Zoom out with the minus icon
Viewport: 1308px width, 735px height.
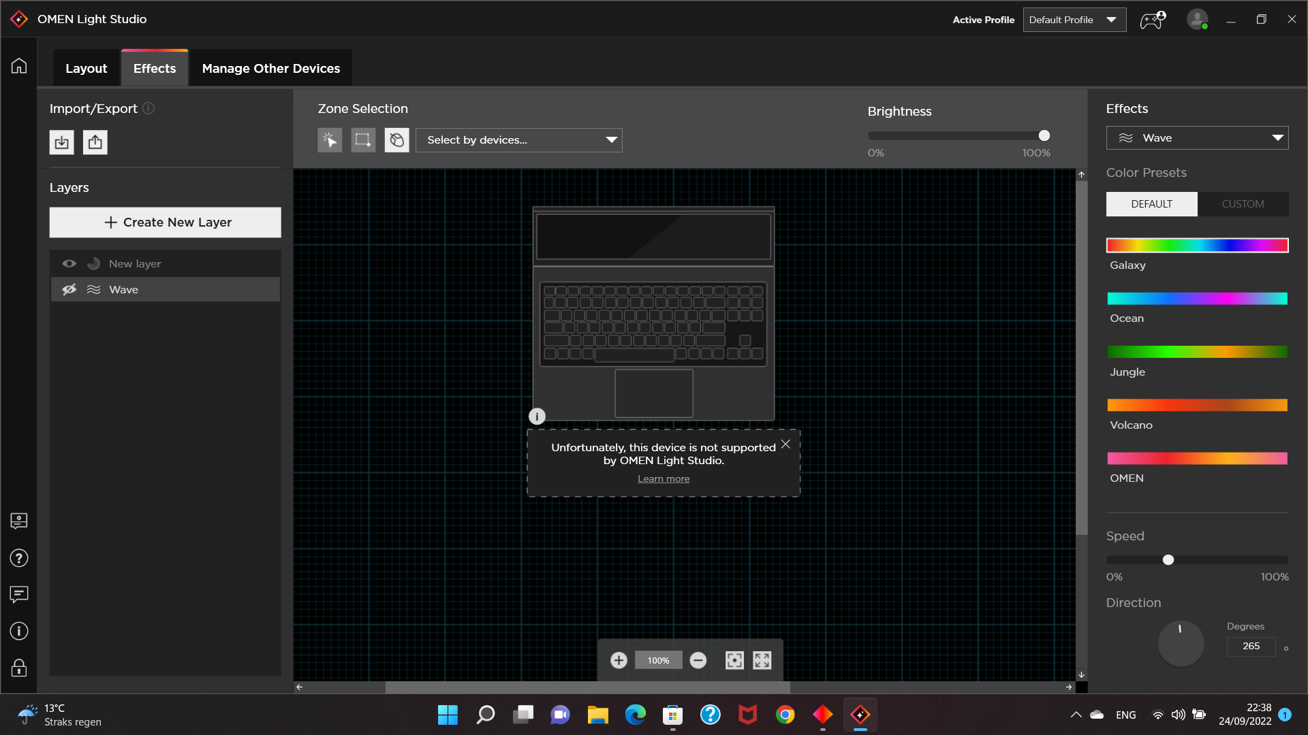pyautogui.click(x=698, y=660)
